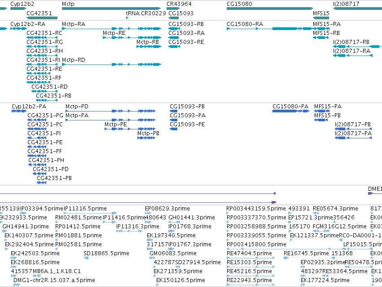
Task: Select the CG42351-RB transcript label
Action: click(53, 96)
